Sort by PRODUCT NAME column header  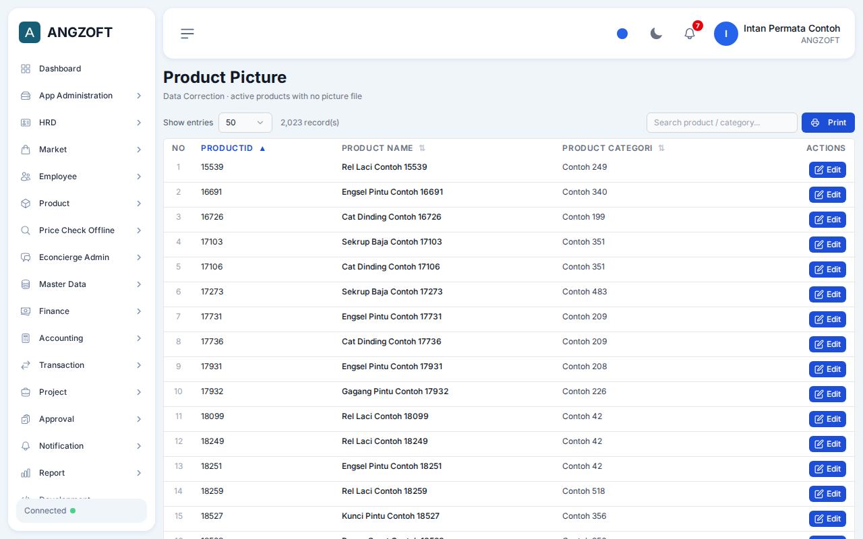384,148
